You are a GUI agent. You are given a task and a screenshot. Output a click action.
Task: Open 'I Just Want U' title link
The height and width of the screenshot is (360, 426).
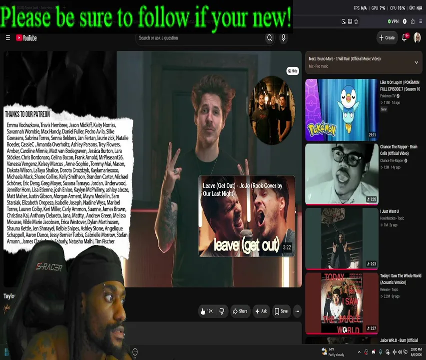(390, 211)
